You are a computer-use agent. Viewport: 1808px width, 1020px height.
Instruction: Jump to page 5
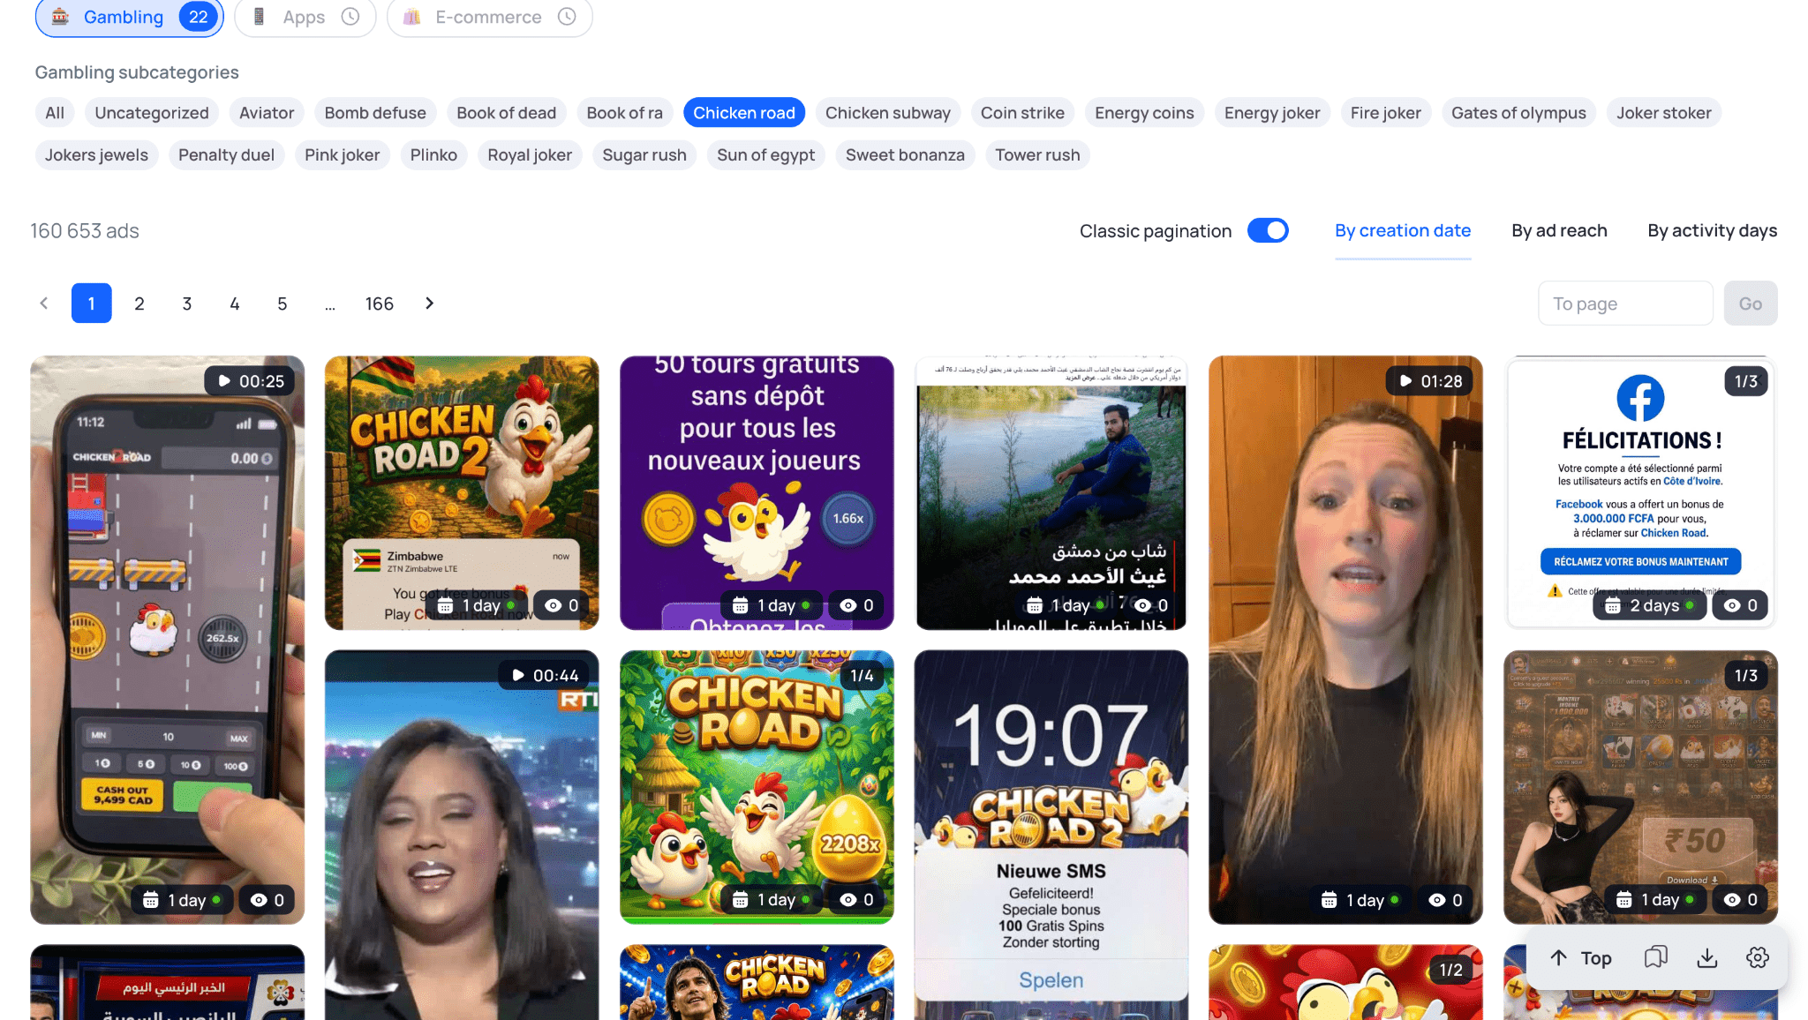click(282, 304)
